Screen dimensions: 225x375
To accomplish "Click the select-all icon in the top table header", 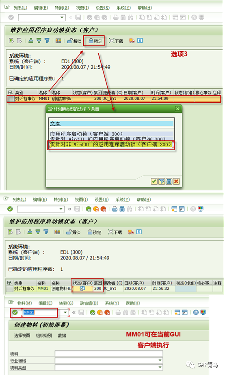I will tap(10, 92).
